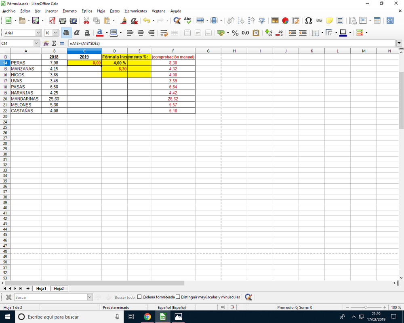Select column C header

pyautogui.click(x=84, y=51)
